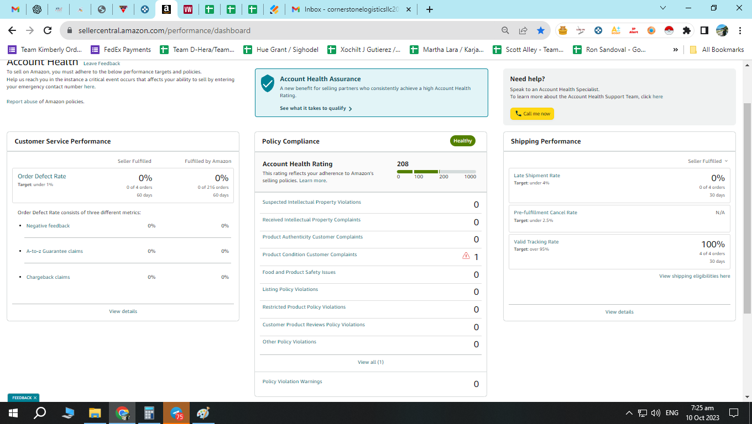Expand the Seller Fulfilled dropdown in Shipping Performance
The image size is (752, 424).
pos(708,161)
